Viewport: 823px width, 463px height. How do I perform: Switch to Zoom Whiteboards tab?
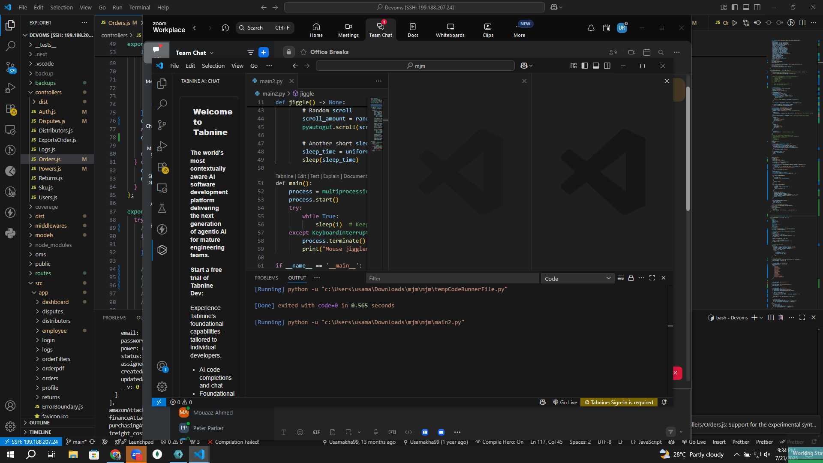coord(450,30)
